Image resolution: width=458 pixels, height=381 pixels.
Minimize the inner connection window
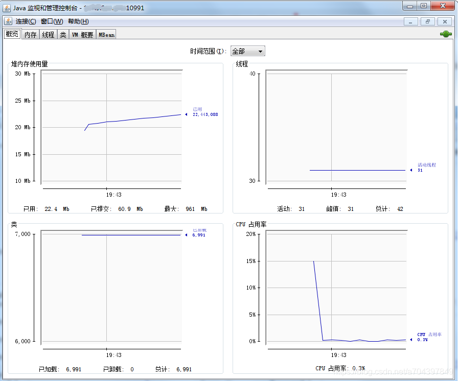click(x=410, y=21)
